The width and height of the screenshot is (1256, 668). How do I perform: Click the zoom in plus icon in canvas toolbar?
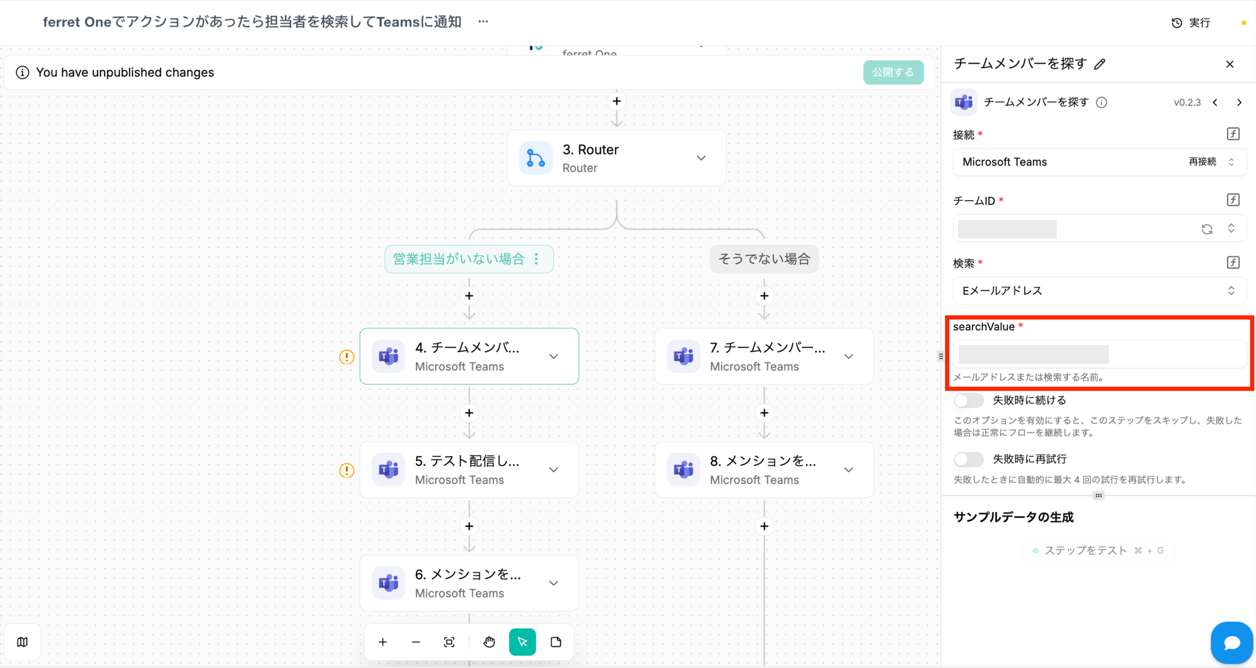pyautogui.click(x=383, y=642)
